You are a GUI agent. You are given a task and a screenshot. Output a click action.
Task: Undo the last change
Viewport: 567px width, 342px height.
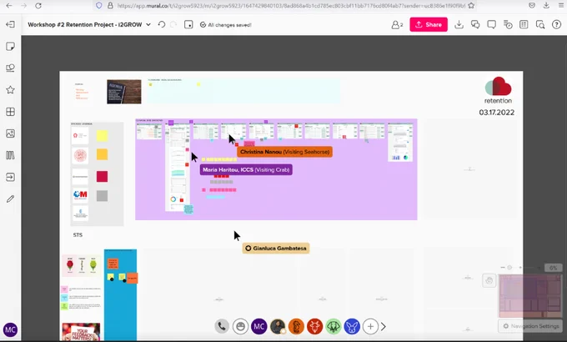pos(162,25)
